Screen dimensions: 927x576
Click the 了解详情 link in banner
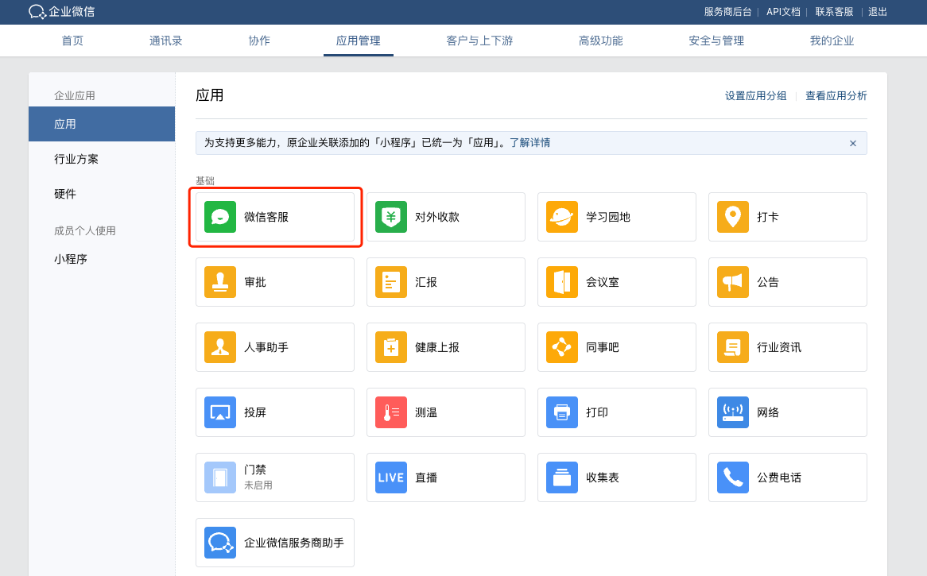(529, 142)
